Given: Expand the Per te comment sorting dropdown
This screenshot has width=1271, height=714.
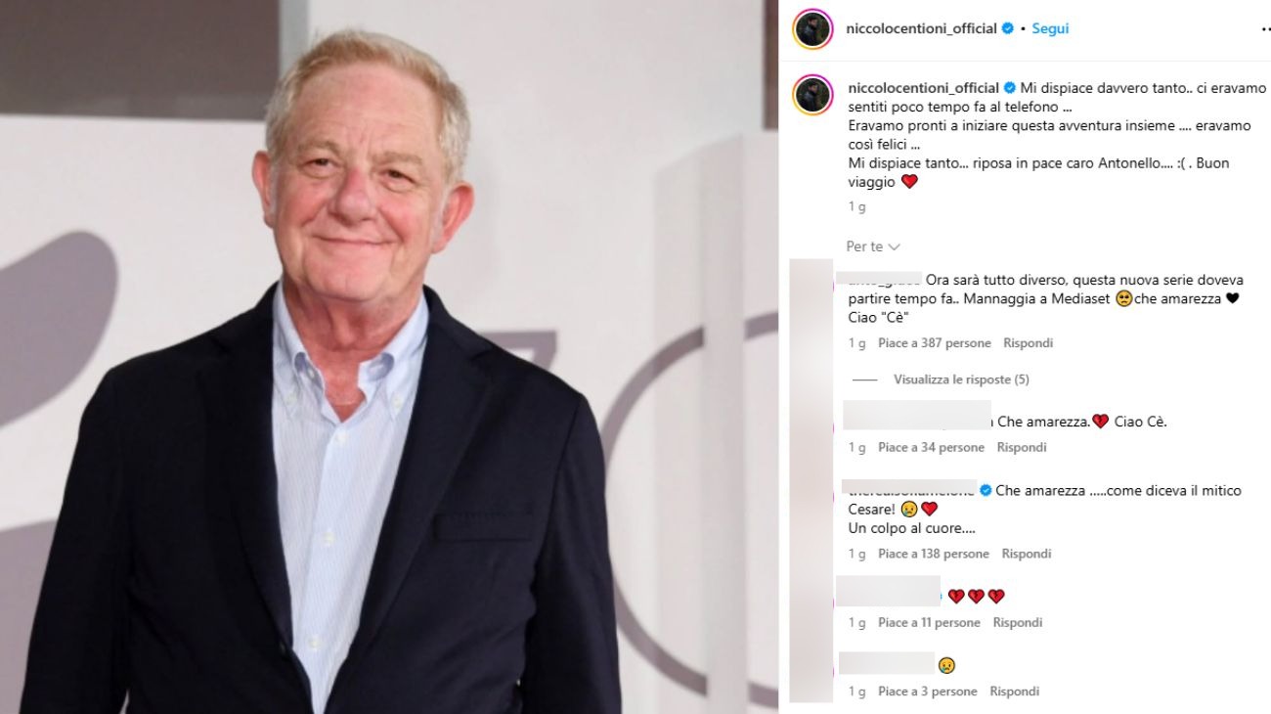Looking at the screenshot, I should (x=873, y=246).
